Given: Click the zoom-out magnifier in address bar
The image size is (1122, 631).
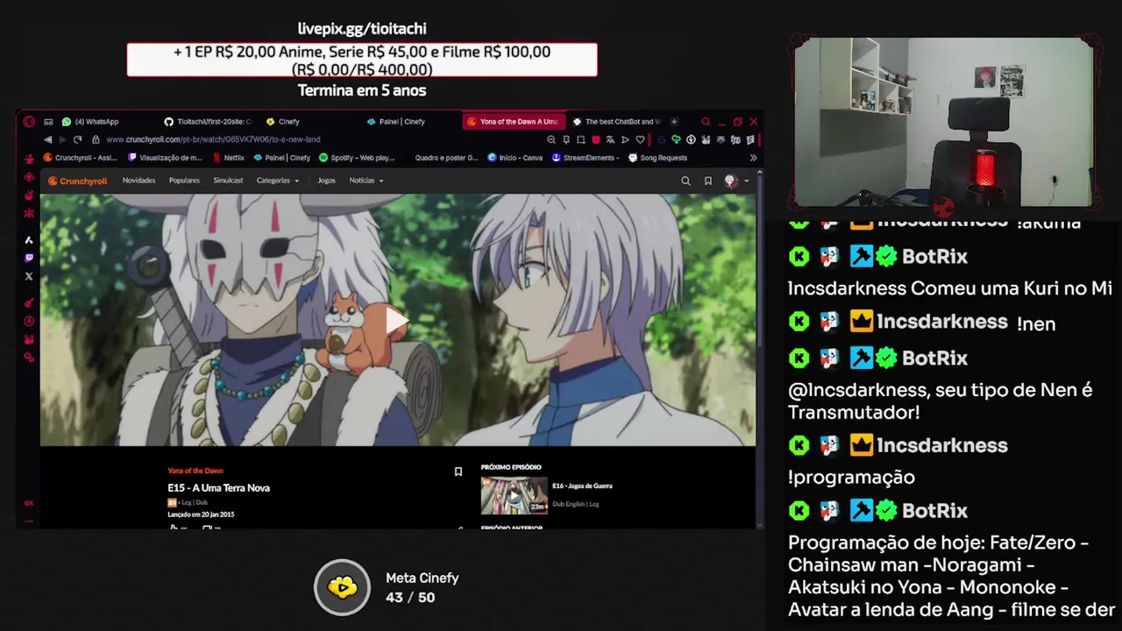Looking at the screenshot, I should pos(551,139).
